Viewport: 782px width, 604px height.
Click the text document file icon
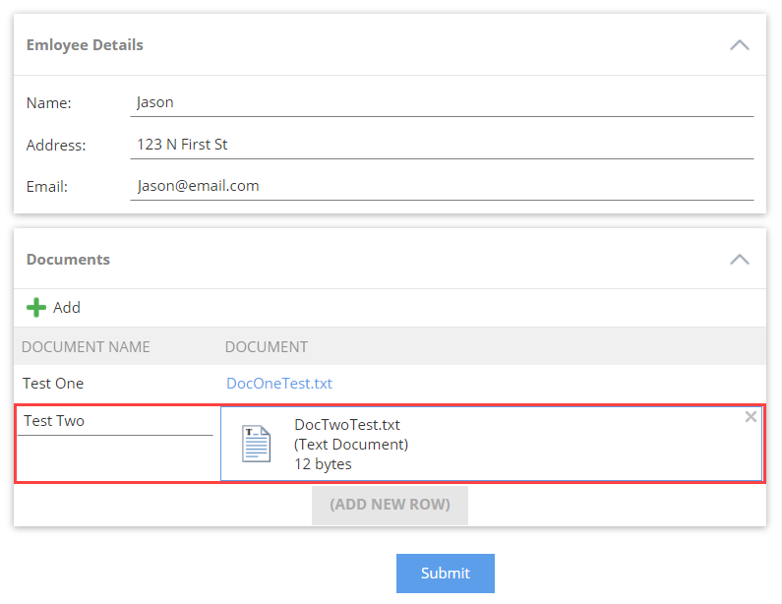257,444
